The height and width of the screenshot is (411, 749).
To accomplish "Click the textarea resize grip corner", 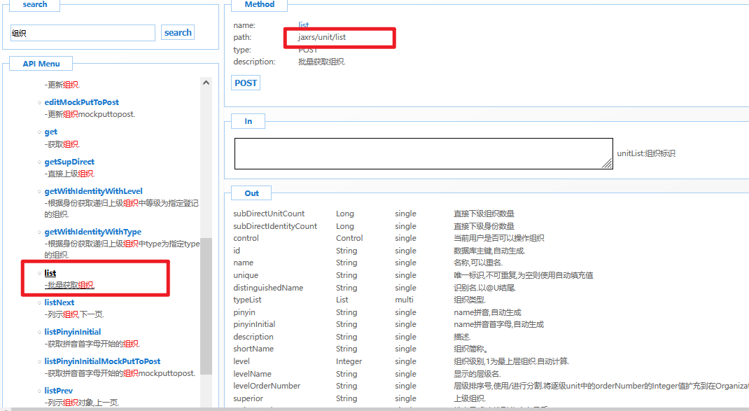I will coord(607,164).
